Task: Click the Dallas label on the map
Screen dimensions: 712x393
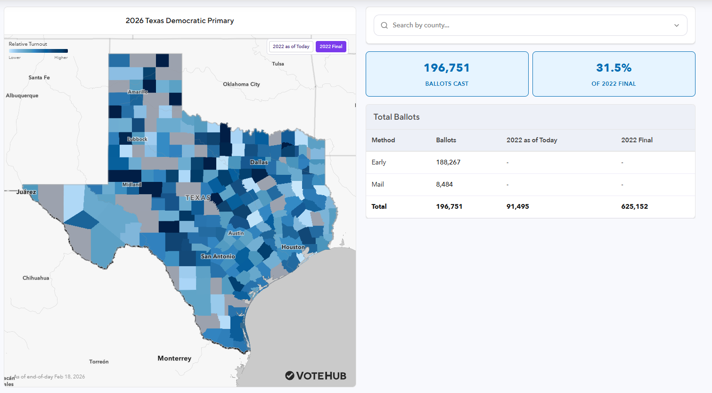Action: click(259, 162)
